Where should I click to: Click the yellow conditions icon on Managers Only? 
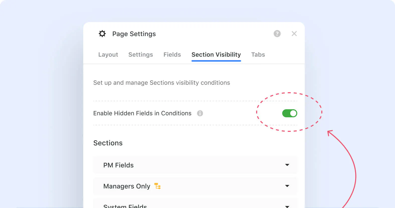[x=157, y=186]
